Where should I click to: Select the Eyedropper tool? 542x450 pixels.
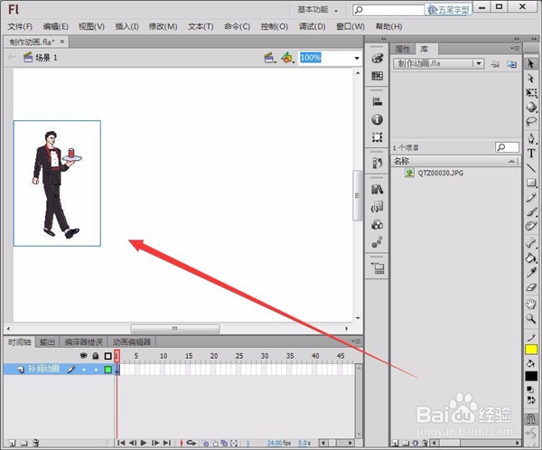point(531,272)
